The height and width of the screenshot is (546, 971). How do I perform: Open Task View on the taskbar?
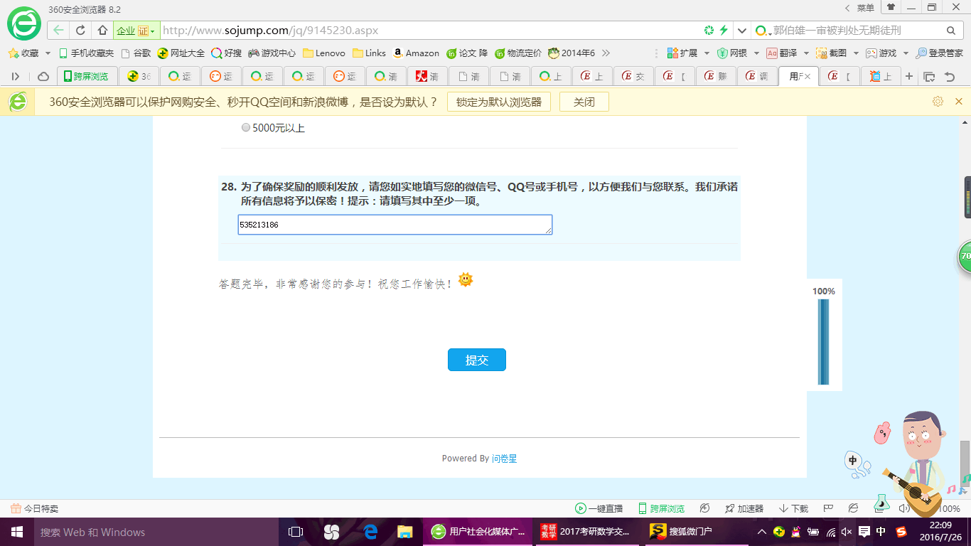point(296,532)
